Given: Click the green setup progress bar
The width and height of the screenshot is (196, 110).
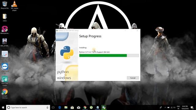Looking at the screenshot, I should tap(109, 56).
